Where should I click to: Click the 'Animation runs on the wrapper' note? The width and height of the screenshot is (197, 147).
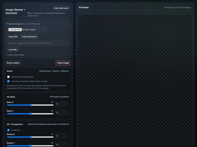click(178, 8)
